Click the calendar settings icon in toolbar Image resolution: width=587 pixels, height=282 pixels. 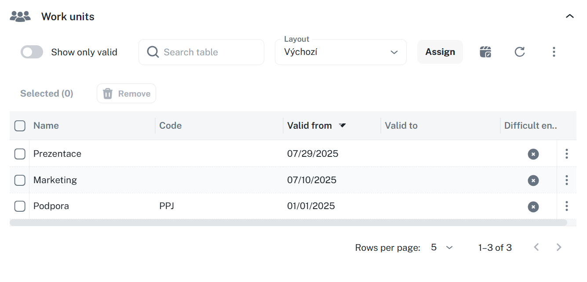pos(485,52)
